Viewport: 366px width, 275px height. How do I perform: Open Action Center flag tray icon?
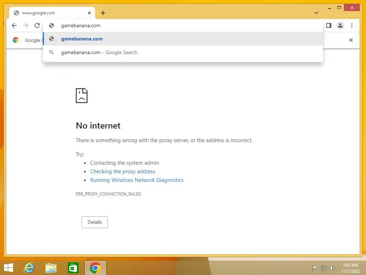315,268
